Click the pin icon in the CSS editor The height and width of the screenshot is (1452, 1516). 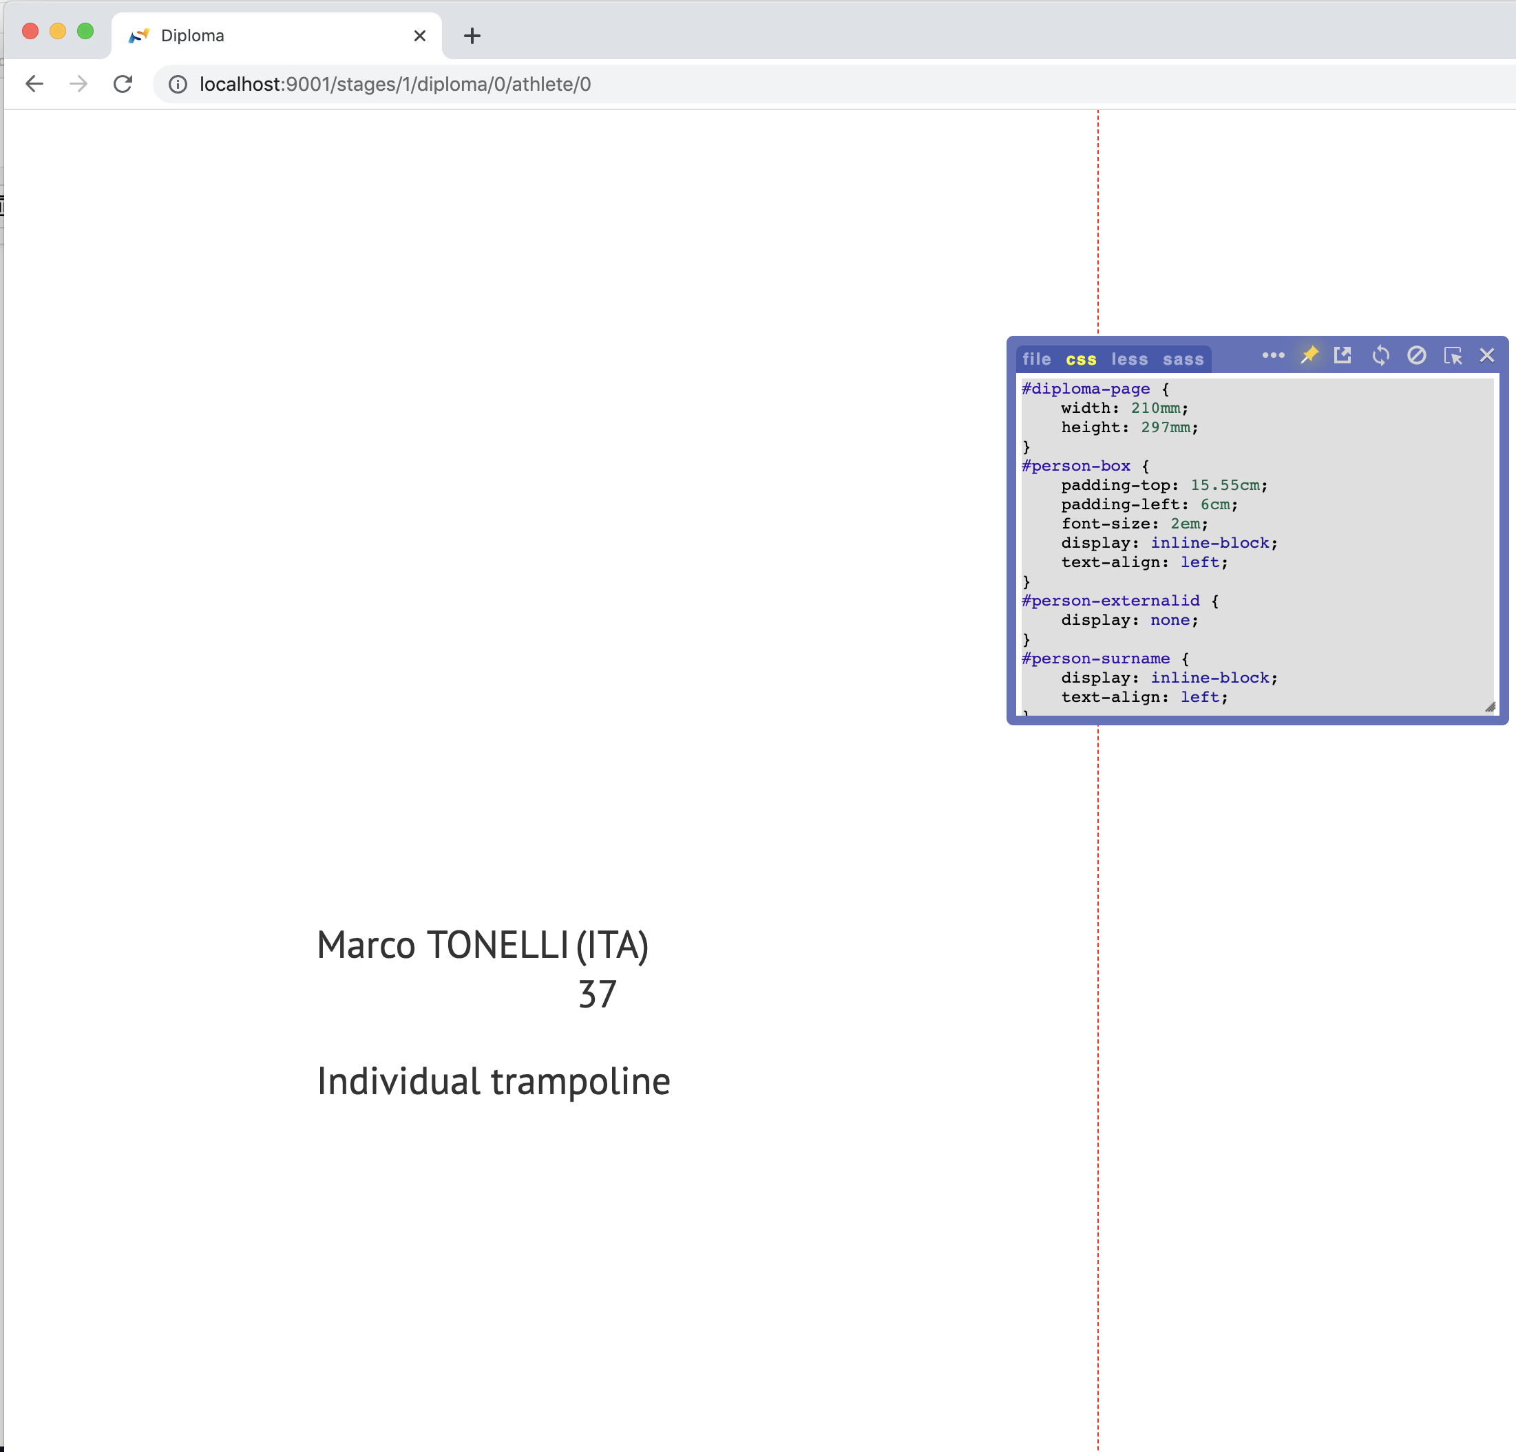(x=1309, y=355)
